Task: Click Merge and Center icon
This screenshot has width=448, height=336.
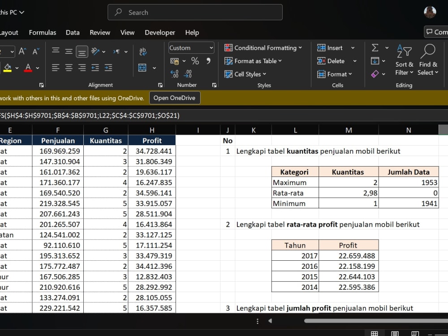Action: (142, 68)
